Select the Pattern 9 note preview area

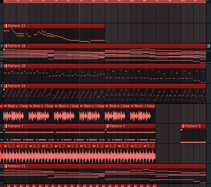pyautogui.click(x=193, y=136)
